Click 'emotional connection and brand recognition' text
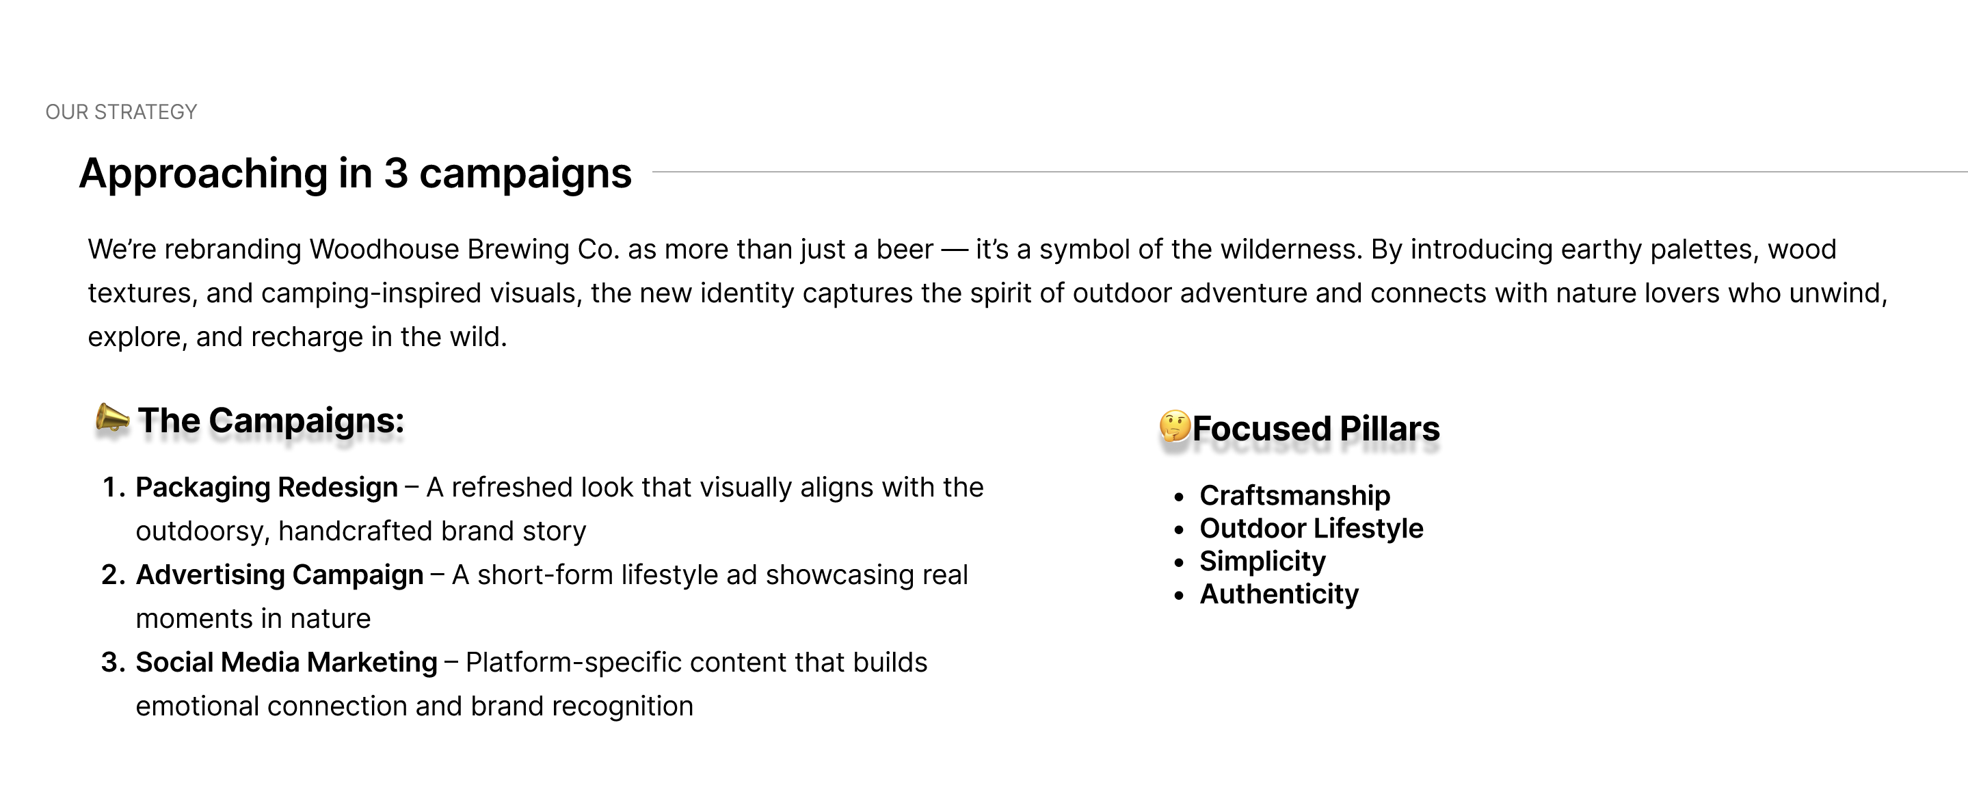This screenshot has width=1968, height=792. click(414, 707)
